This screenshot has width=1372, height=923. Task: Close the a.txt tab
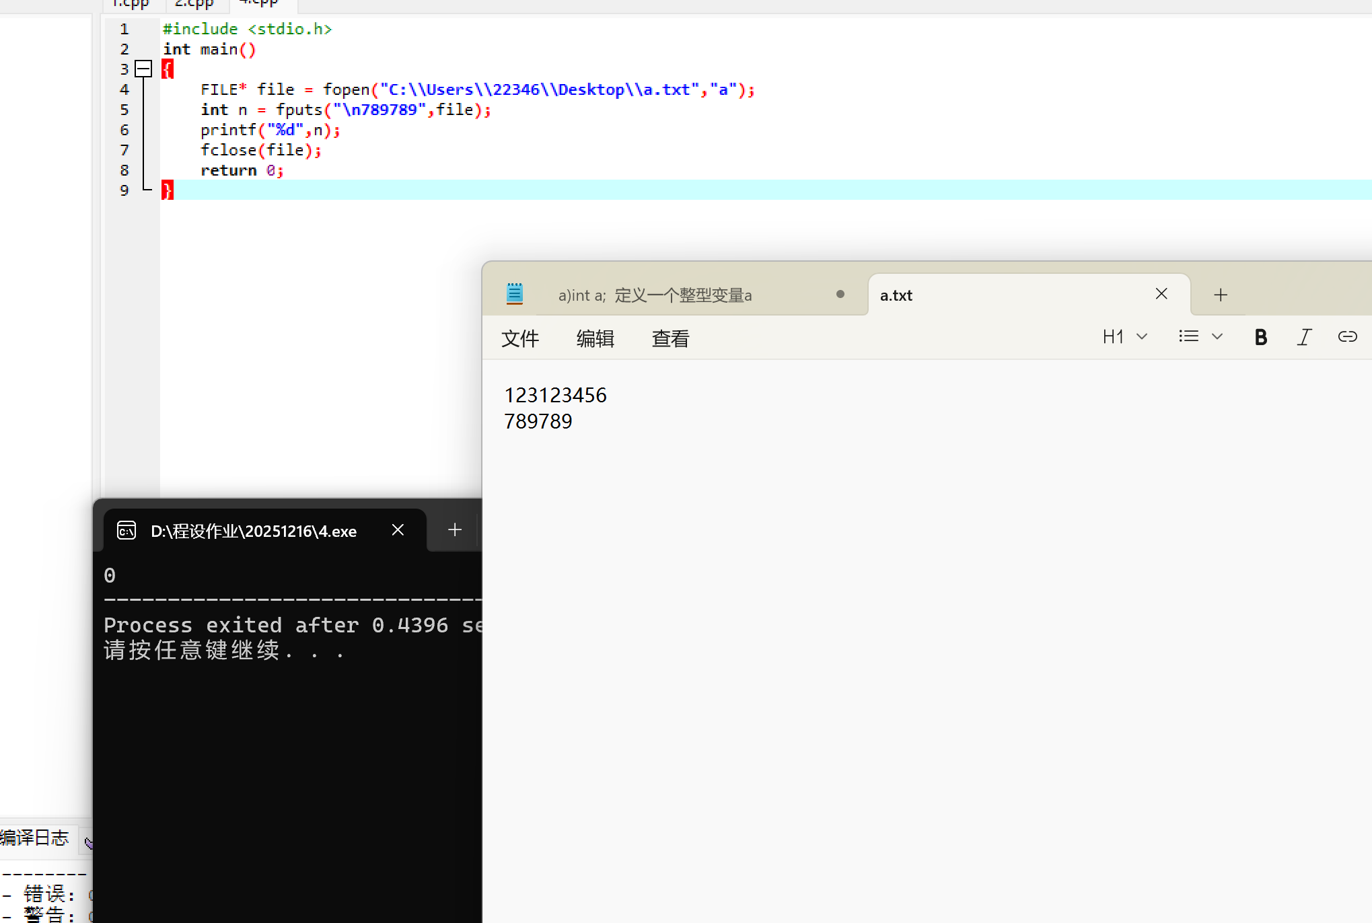(1161, 294)
